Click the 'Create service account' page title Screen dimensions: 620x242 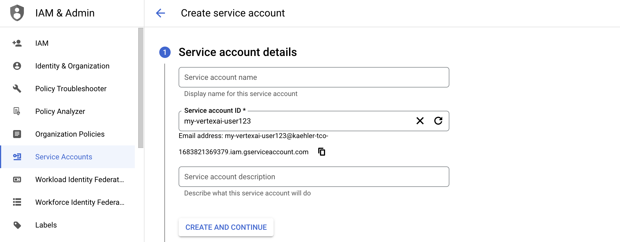coord(233,13)
